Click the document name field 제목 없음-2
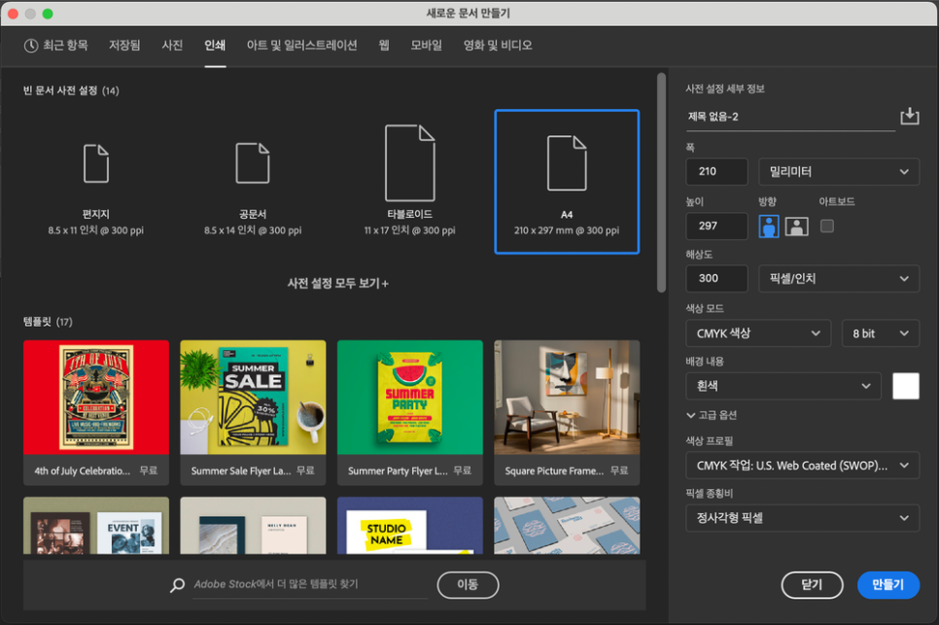 click(x=790, y=117)
